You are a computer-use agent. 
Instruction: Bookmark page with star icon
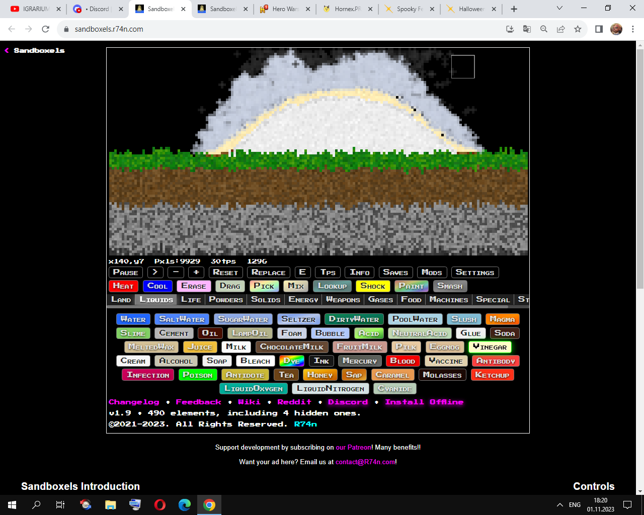coord(578,29)
